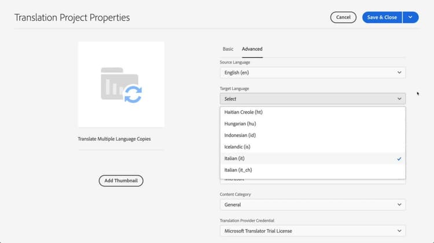Click the Translation Project Properties heading
434x243 pixels.
coord(72,17)
